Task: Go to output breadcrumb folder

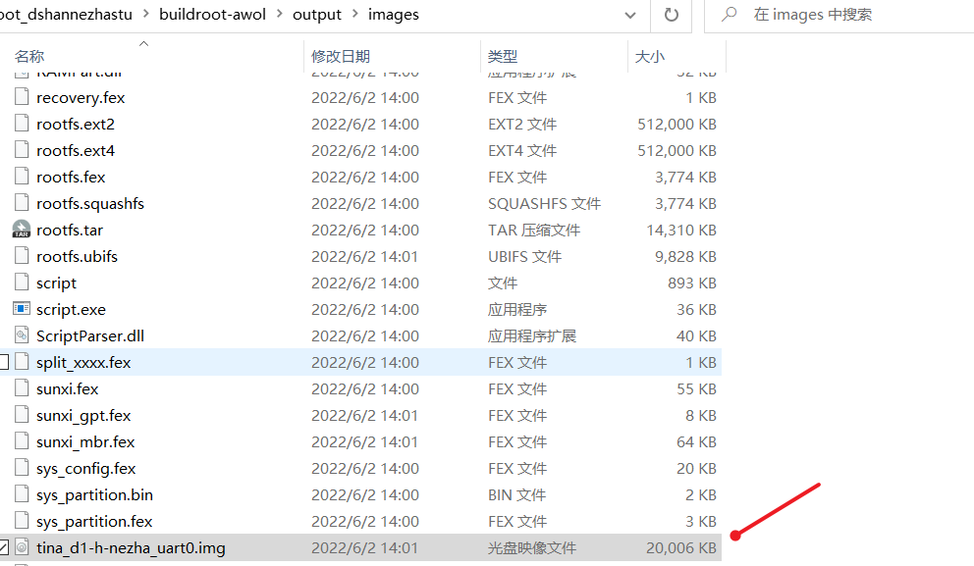Action: pos(317,15)
